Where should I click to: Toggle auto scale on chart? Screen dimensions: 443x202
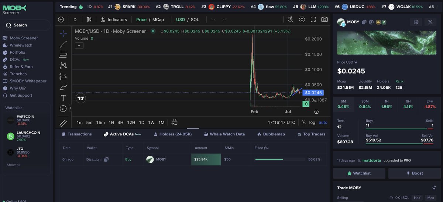coord(323,123)
